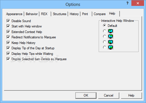Viewport: 146px width, 103px height.
Task: Click the question mark help icon in title bar
Action: 127,3
